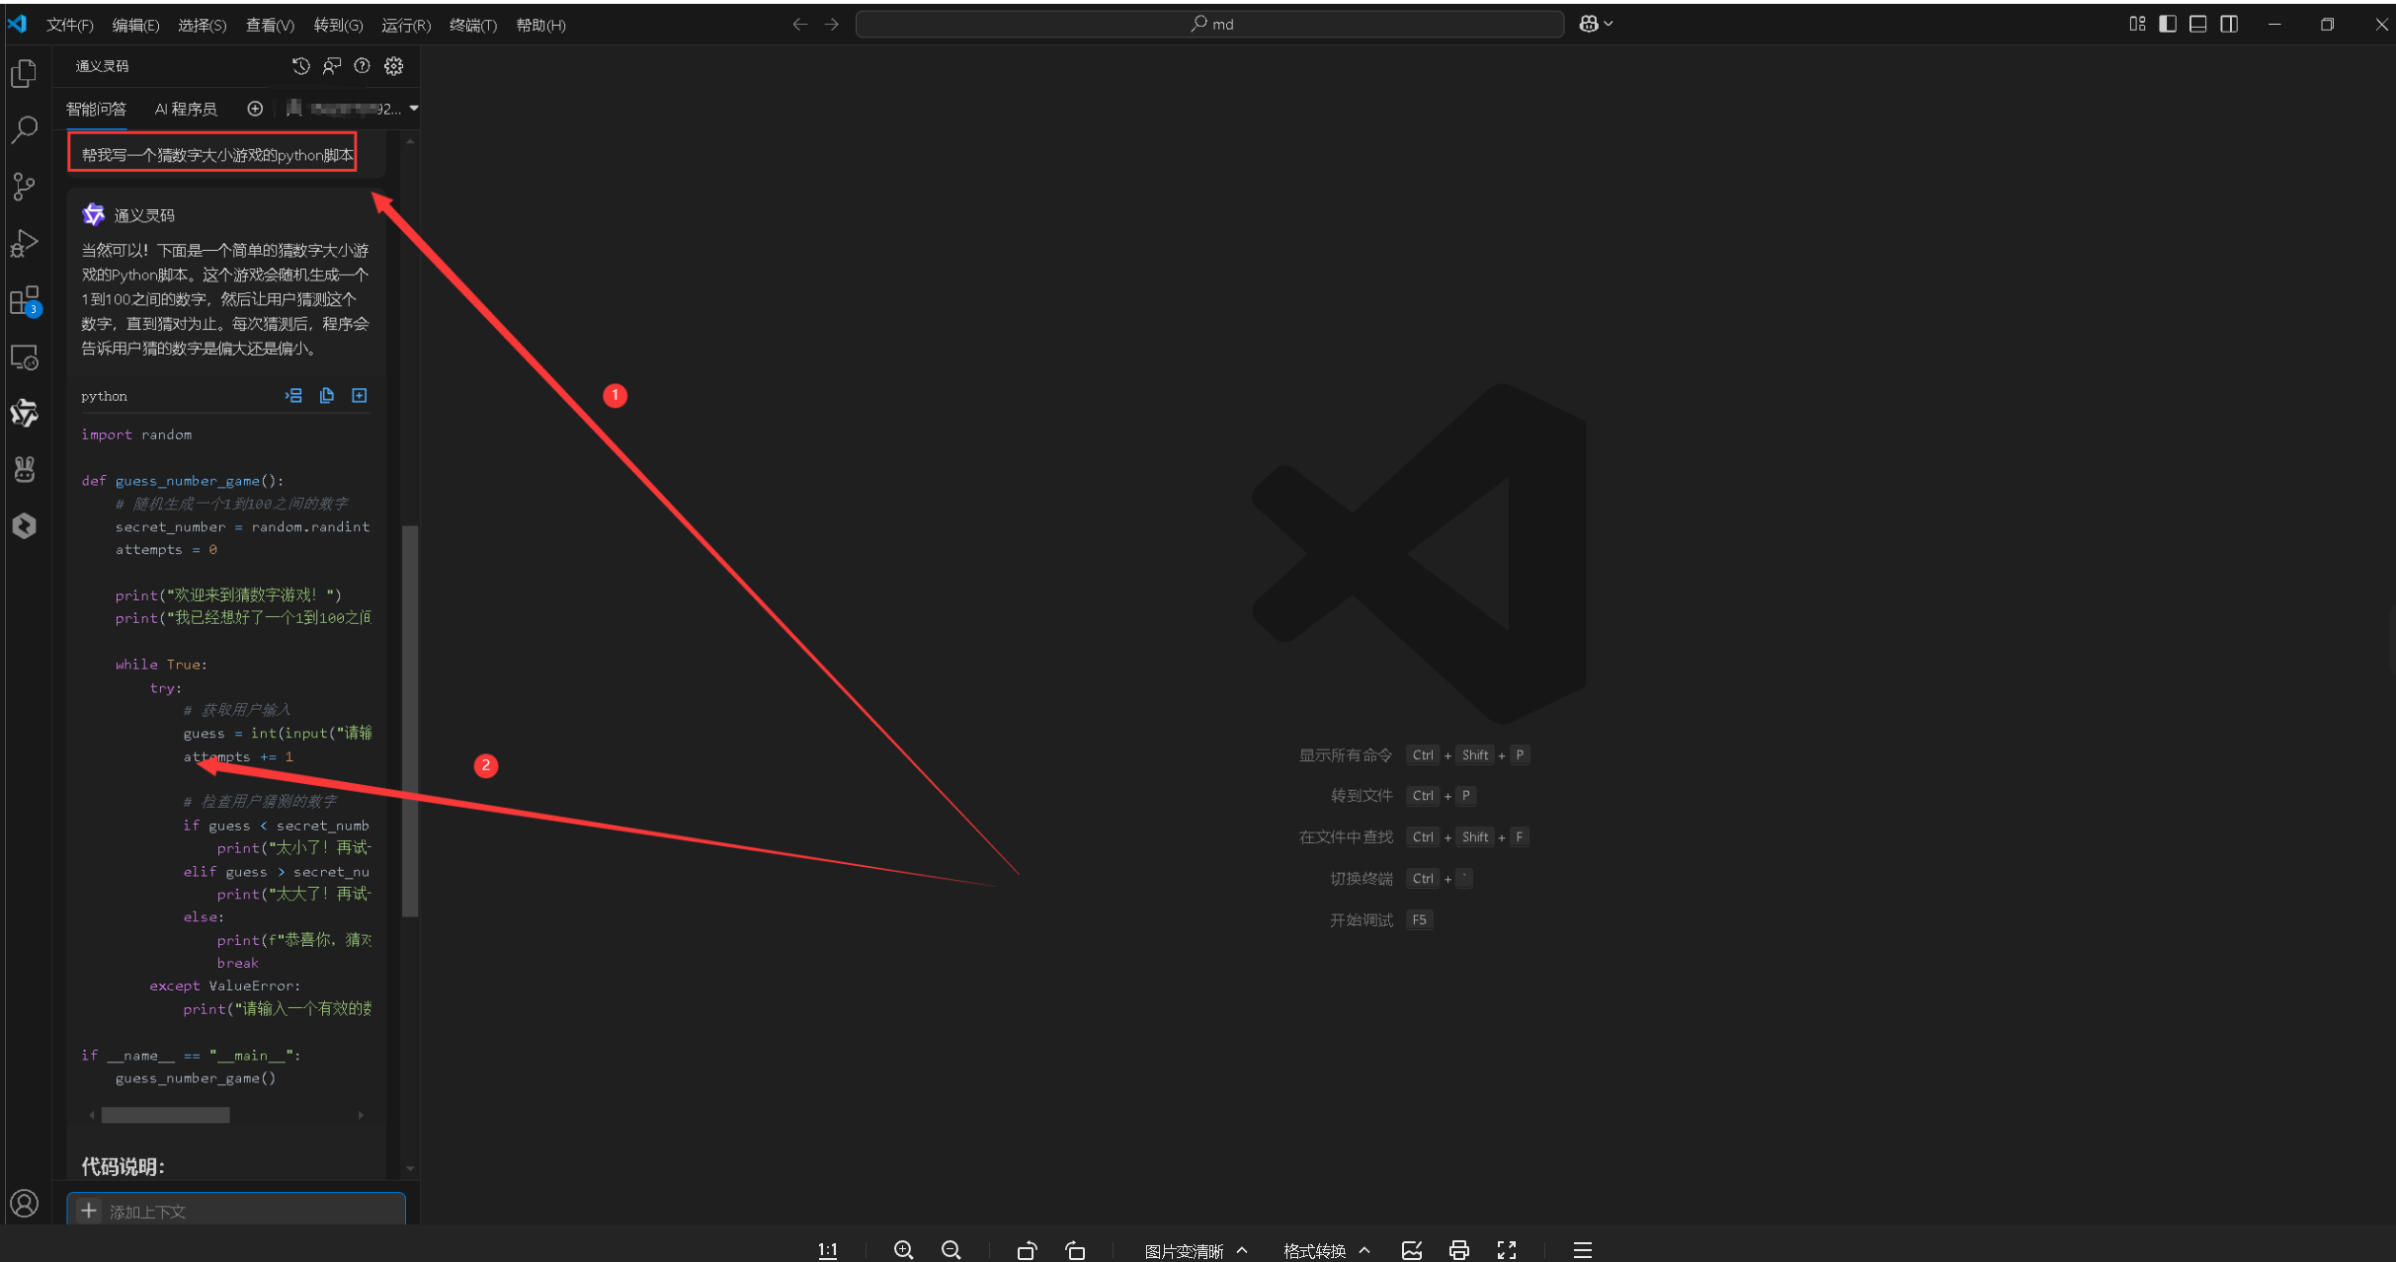Click the 'import random' code line

(136, 434)
